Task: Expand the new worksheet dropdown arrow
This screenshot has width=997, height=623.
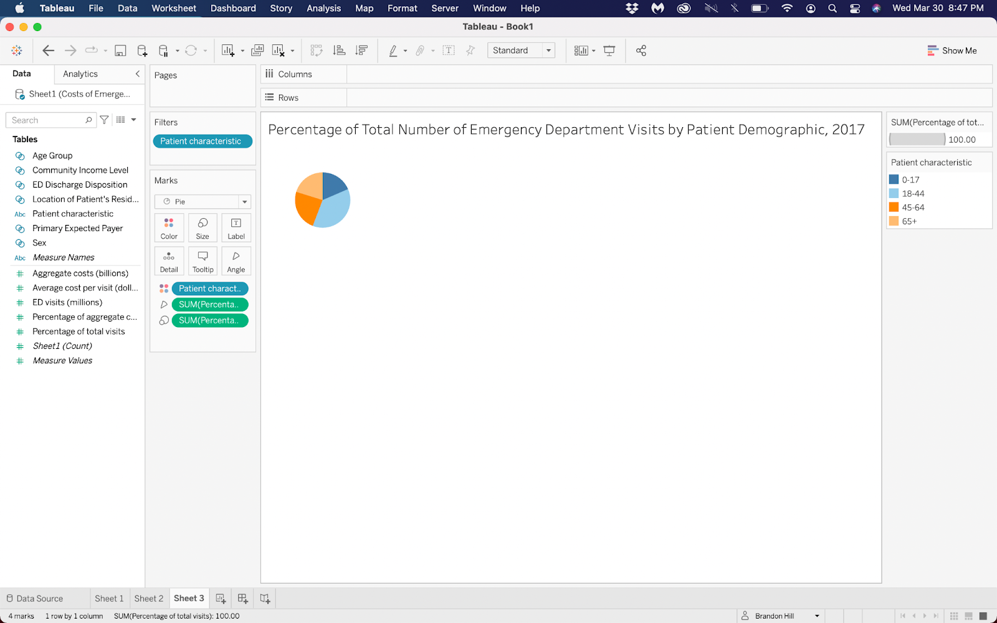Action: click(242, 51)
